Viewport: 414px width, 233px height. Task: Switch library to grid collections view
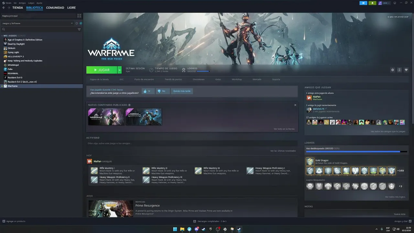click(79, 16)
